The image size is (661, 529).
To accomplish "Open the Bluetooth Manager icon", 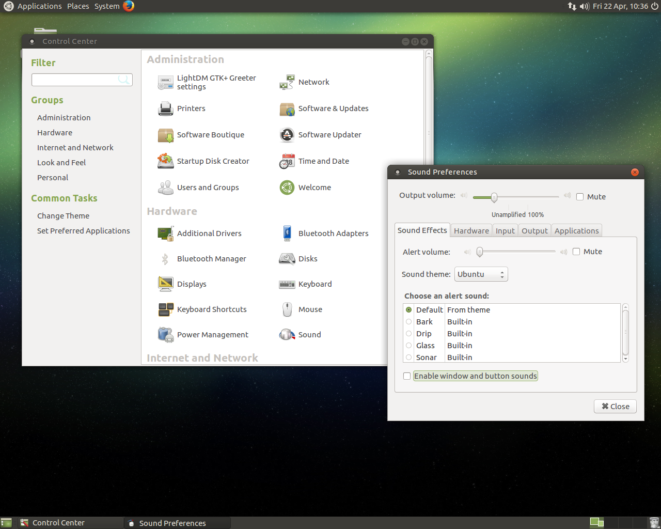I will coord(166,259).
